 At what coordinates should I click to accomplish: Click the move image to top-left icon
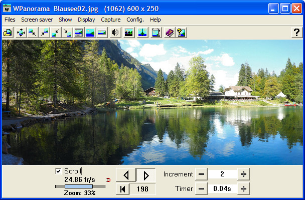pos(33,32)
